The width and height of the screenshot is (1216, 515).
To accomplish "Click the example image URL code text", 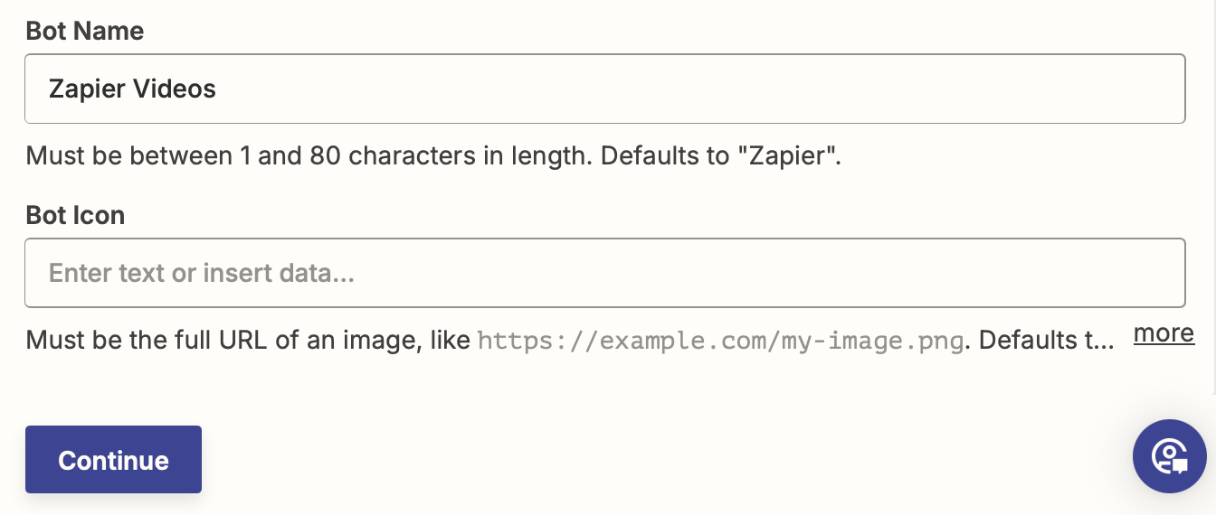I will pyautogui.click(x=719, y=341).
